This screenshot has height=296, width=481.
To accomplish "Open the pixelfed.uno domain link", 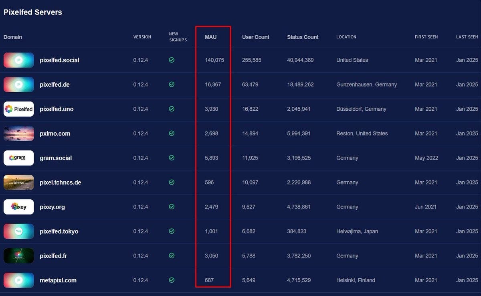I will point(57,109).
